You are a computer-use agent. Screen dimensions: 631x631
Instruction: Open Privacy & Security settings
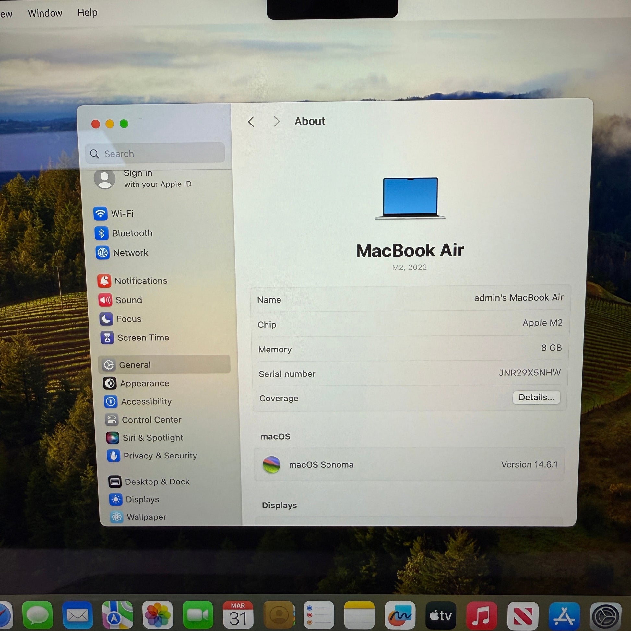coord(152,456)
